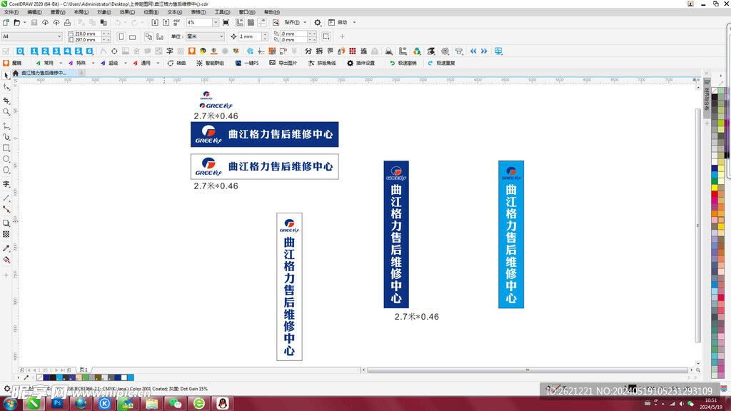
Task: Toggle treat-as-filled bounding box button
Action: coord(326,36)
